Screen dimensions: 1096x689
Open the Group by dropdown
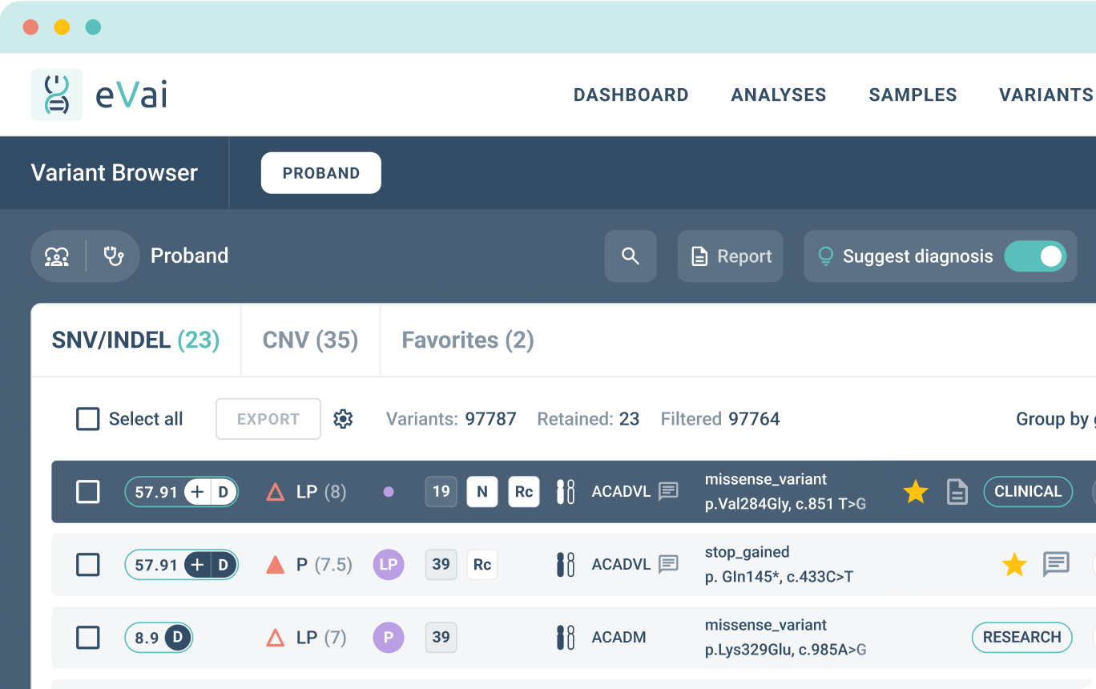1054,419
